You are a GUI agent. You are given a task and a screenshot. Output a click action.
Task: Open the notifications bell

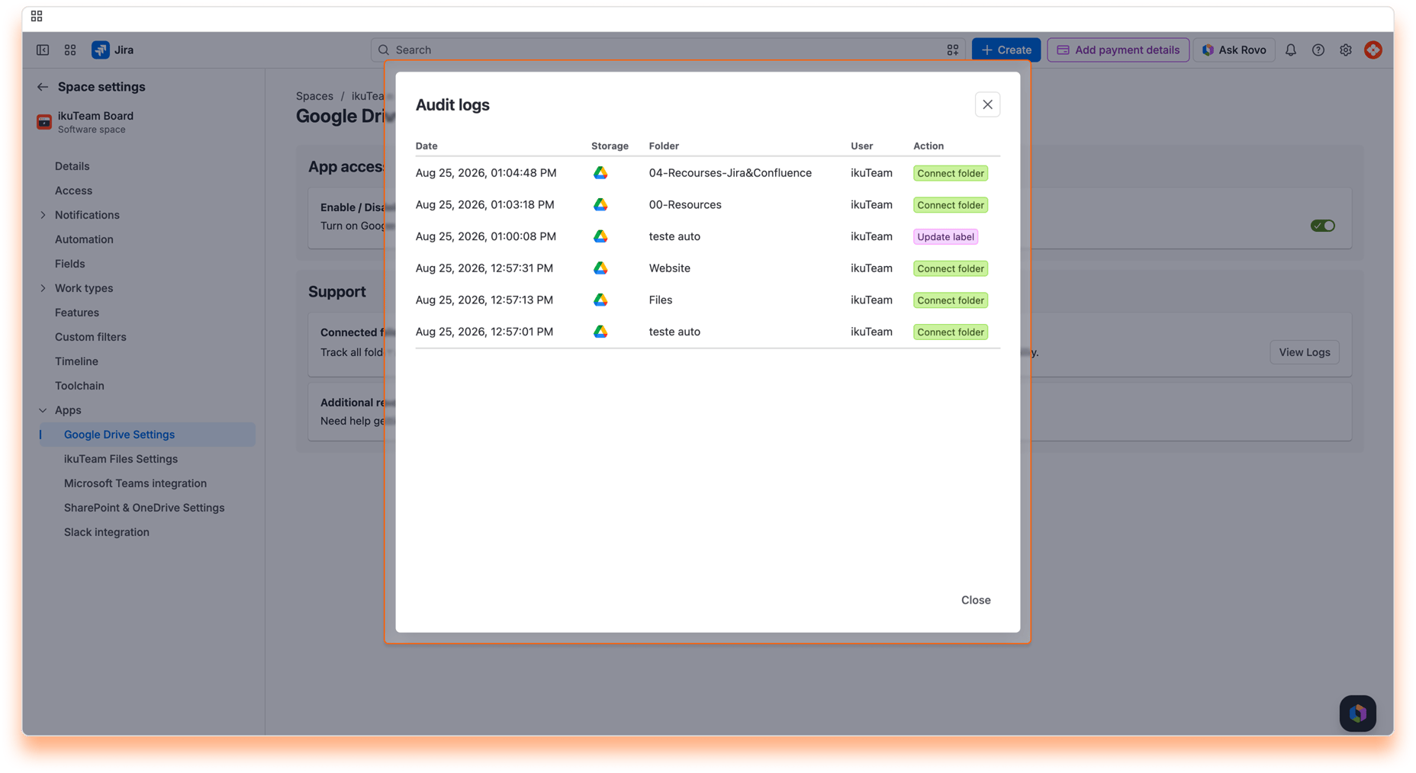tap(1291, 50)
